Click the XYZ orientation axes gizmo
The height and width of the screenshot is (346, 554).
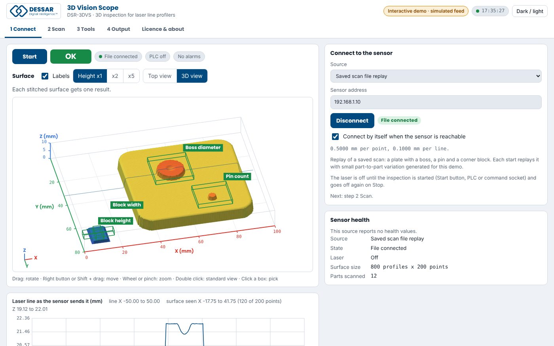30,257
